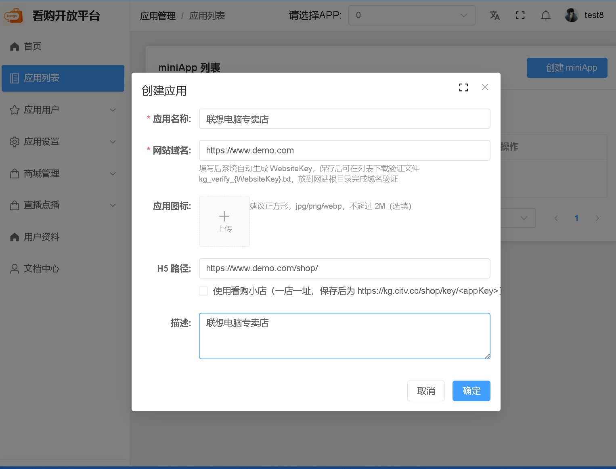Open 应用用户 sidebar menu

tap(63, 110)
